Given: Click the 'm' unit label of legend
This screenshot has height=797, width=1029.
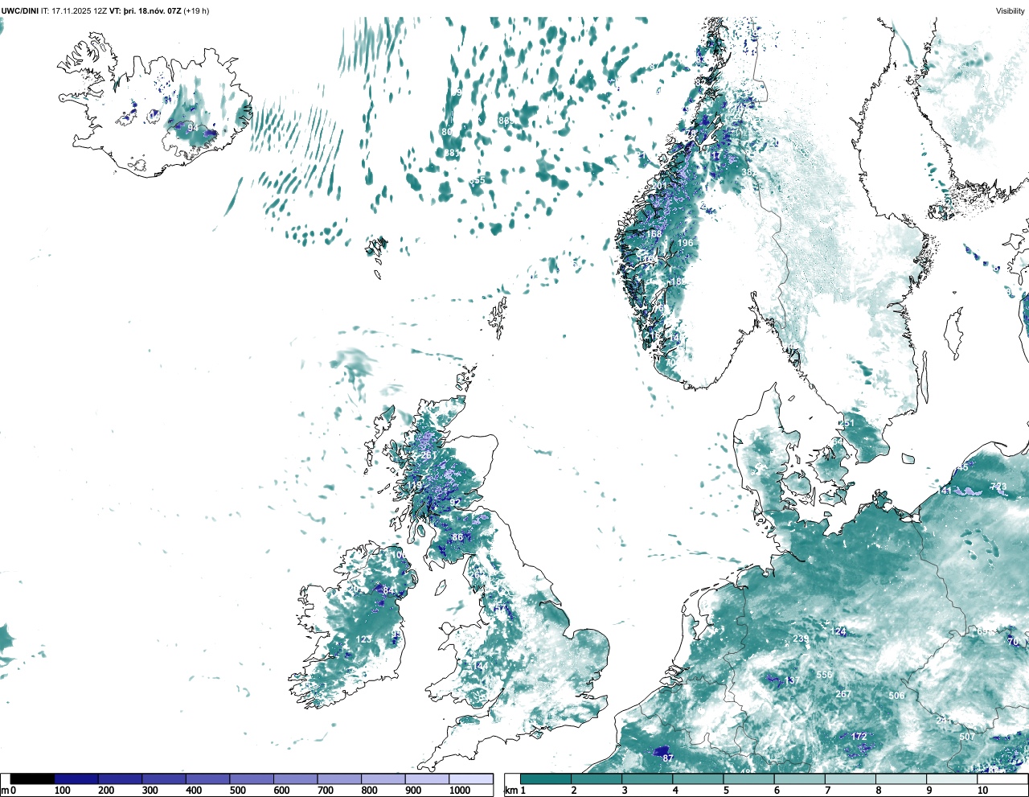Looking at the screenshot, I should tap(5, 791).
